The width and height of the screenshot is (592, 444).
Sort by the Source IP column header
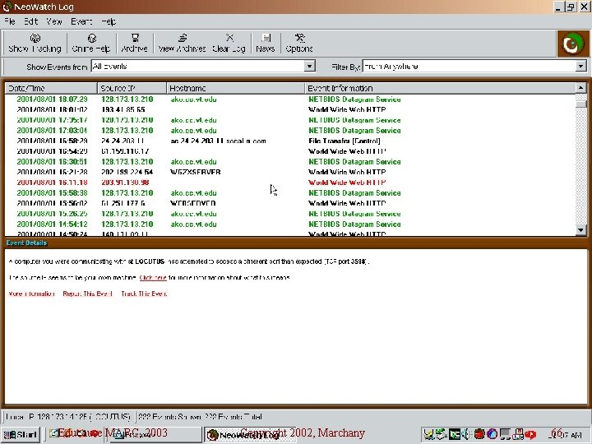[132, 88]
